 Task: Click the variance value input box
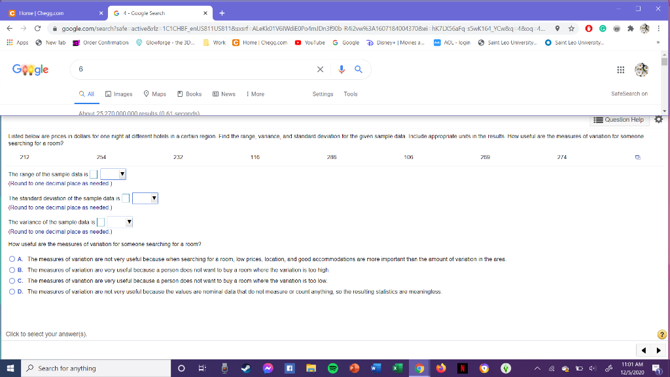click(x=101, y=222)
